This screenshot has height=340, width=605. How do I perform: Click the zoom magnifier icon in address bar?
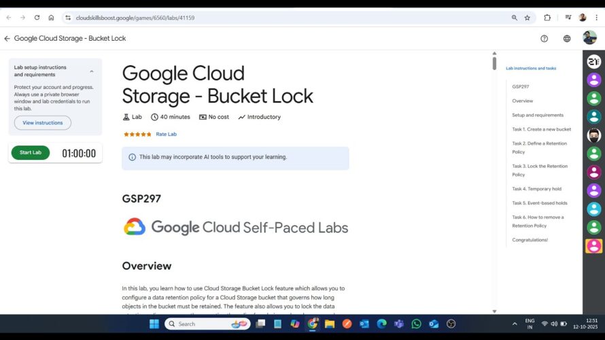513,18
